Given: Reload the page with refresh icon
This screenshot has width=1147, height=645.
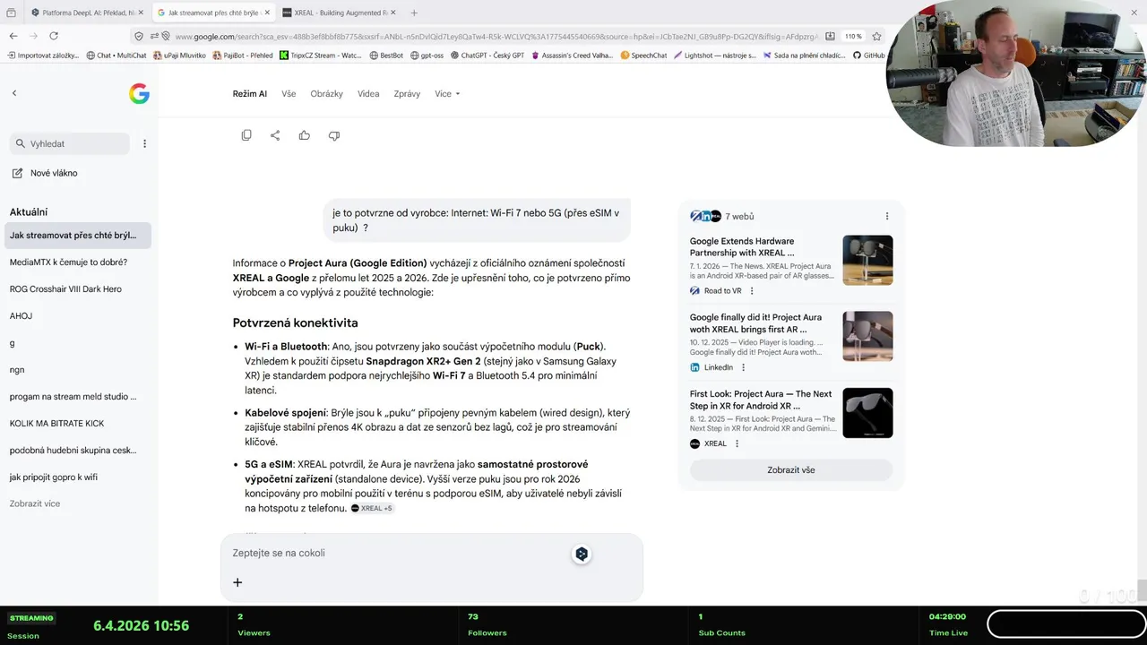Looking at the screenshot, I should point(54,36).
